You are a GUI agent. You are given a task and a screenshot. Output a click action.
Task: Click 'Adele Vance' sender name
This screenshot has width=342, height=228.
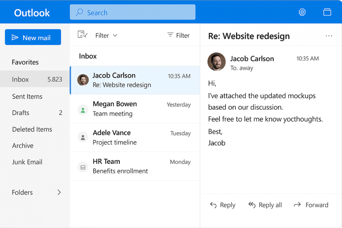tap(112, 133)
